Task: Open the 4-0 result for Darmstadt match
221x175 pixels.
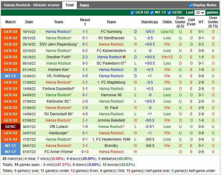Action: [x=85, y=114]
